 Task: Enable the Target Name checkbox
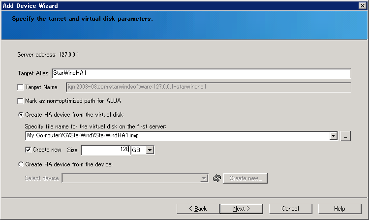(21, 87)
